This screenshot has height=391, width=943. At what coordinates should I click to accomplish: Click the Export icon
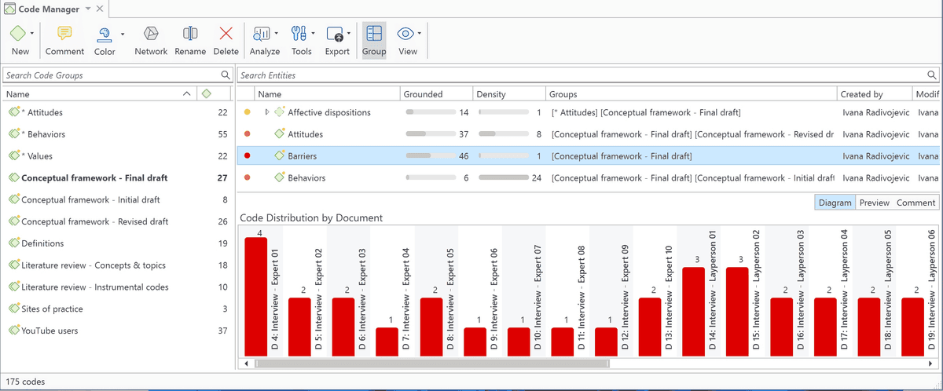click(x=334, y=34)
